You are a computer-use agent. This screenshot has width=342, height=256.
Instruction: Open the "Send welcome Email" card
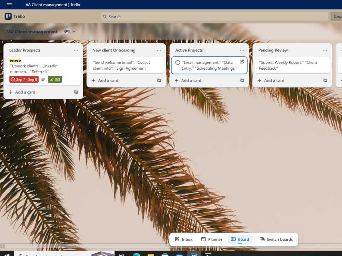click(x=126, y=65)
